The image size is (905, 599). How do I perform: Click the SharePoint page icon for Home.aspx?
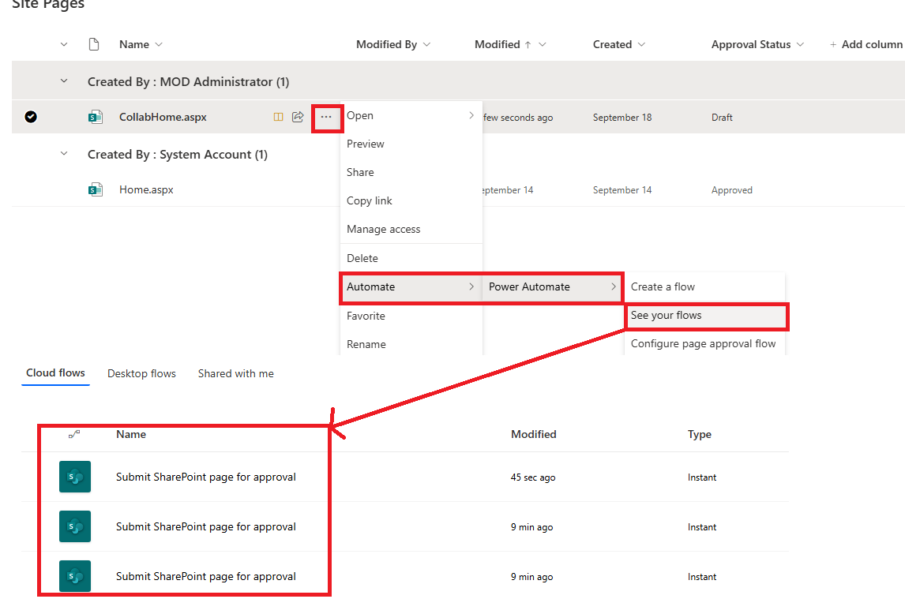pyautogui.click(x=96, y=189)
